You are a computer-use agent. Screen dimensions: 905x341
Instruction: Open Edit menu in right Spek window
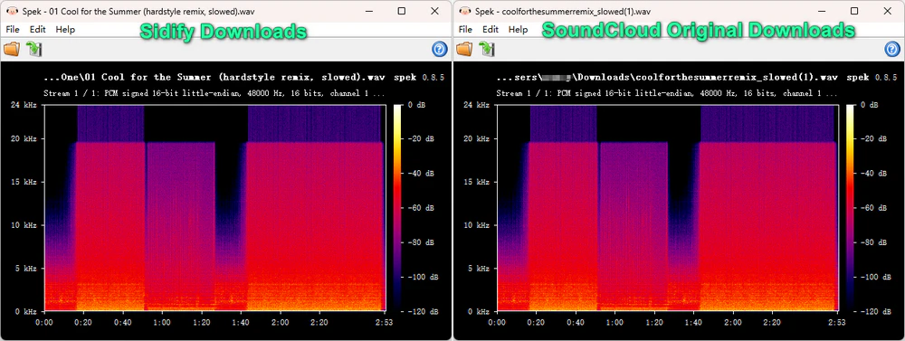[491, 30]
